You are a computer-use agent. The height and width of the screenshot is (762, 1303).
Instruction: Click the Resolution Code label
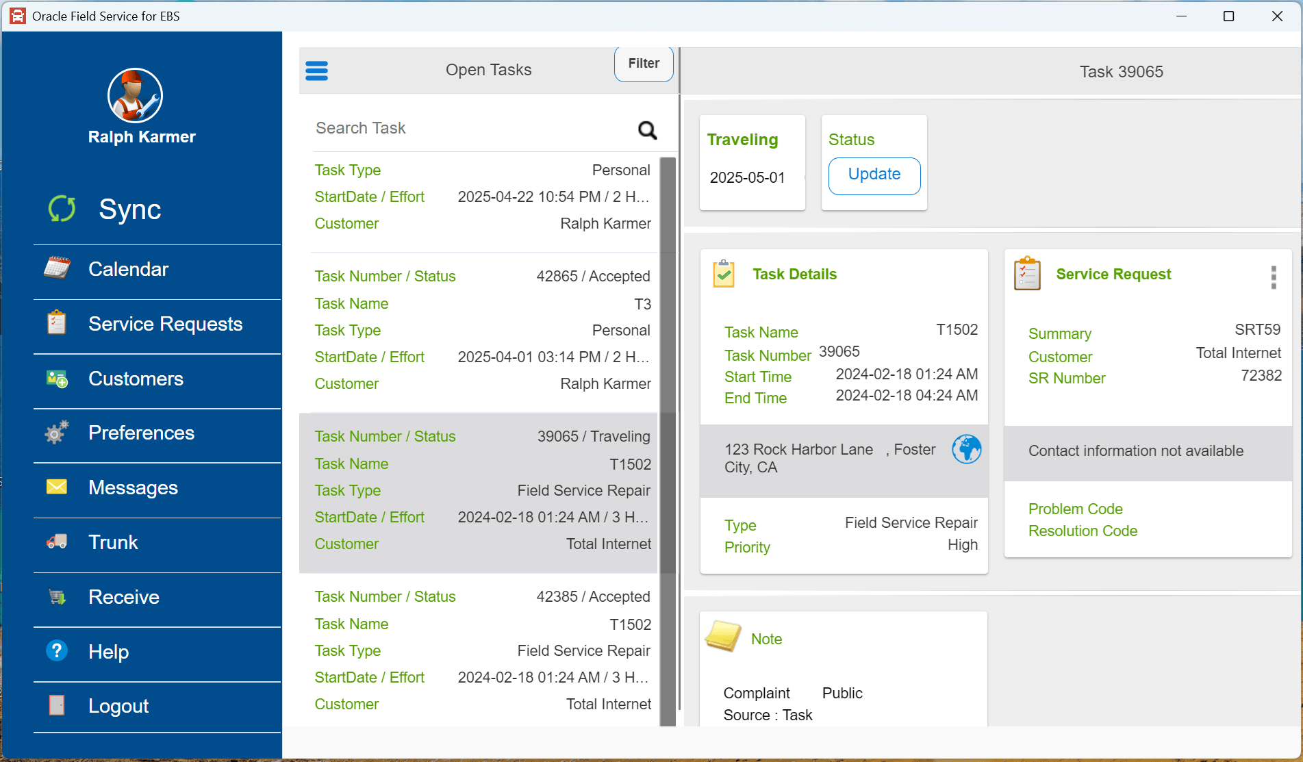point(1083,531)
